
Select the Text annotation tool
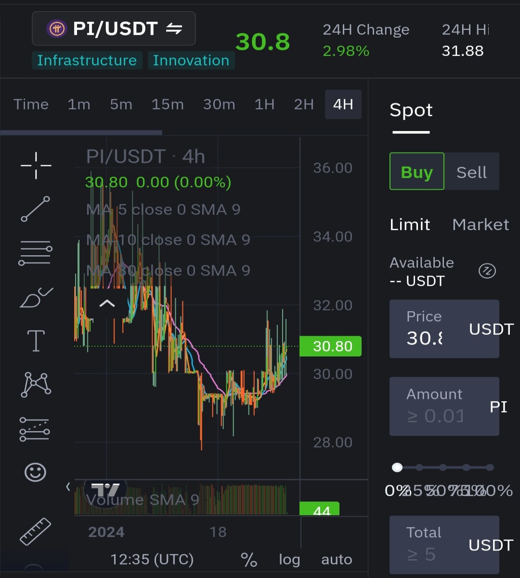pyautogui.click(x=36, y=341)
